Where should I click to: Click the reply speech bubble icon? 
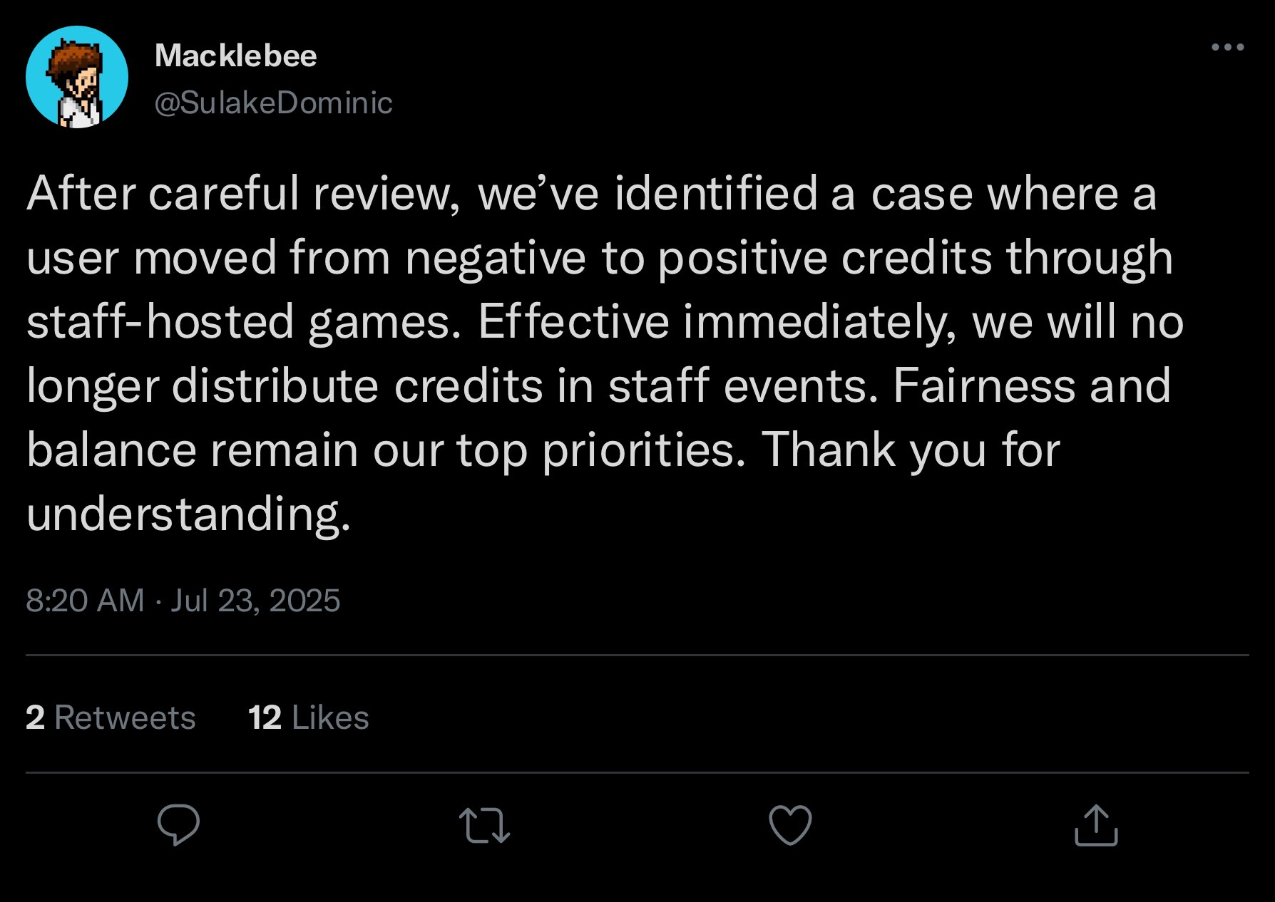click(178, 824)
